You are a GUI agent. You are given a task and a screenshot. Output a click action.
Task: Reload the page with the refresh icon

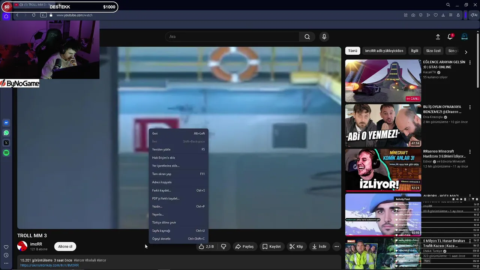[x=34, y=15]
